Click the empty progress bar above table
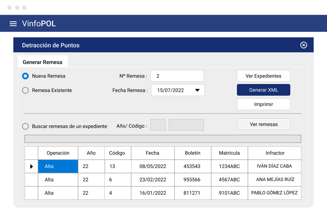327x220 pixels. [163, 139]
